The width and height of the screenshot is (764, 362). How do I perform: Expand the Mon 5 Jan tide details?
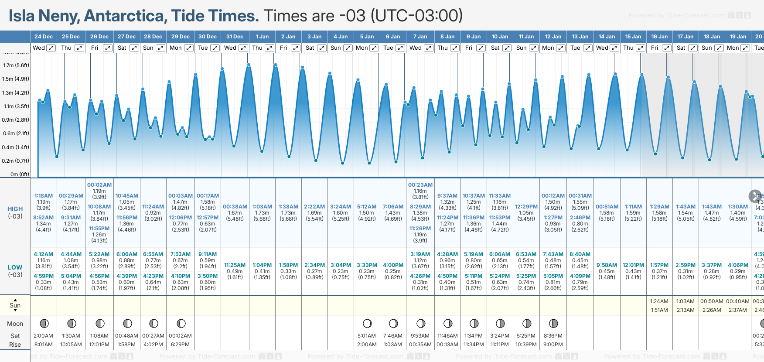[374, 48]
